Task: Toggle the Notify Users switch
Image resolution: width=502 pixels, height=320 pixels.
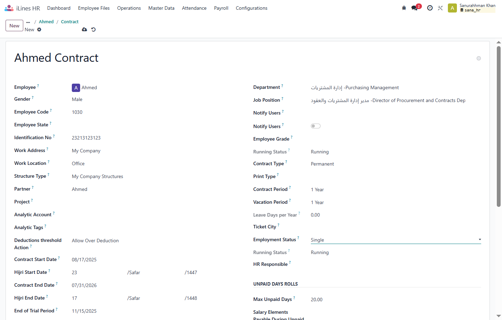Action: (x=316, y=126)
